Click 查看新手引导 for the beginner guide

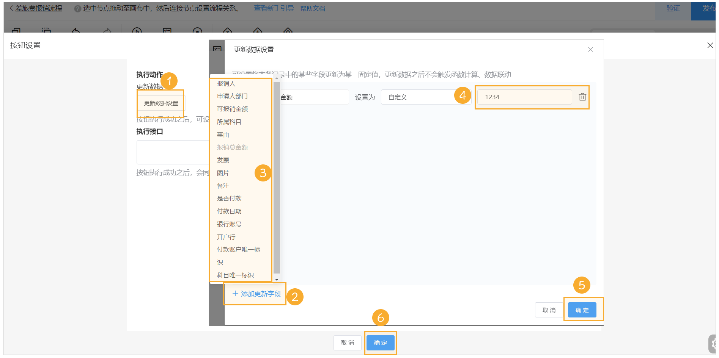(274, 8)
